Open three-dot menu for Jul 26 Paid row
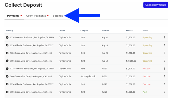The height and width of the screenshot is (98, 176). (164, 92)
